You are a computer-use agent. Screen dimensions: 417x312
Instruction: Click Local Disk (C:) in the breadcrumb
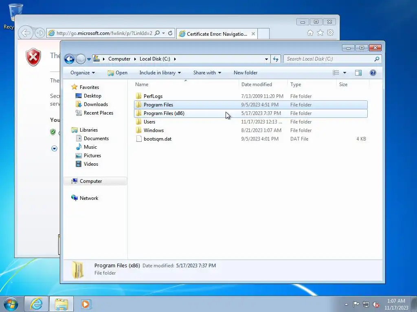[x=155, y=59]
